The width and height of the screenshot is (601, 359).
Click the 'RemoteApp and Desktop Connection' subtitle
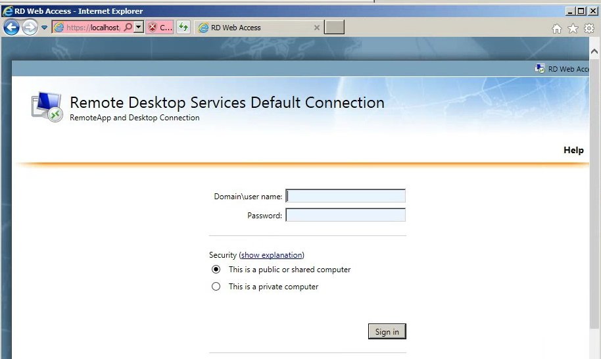pos(135,118)
